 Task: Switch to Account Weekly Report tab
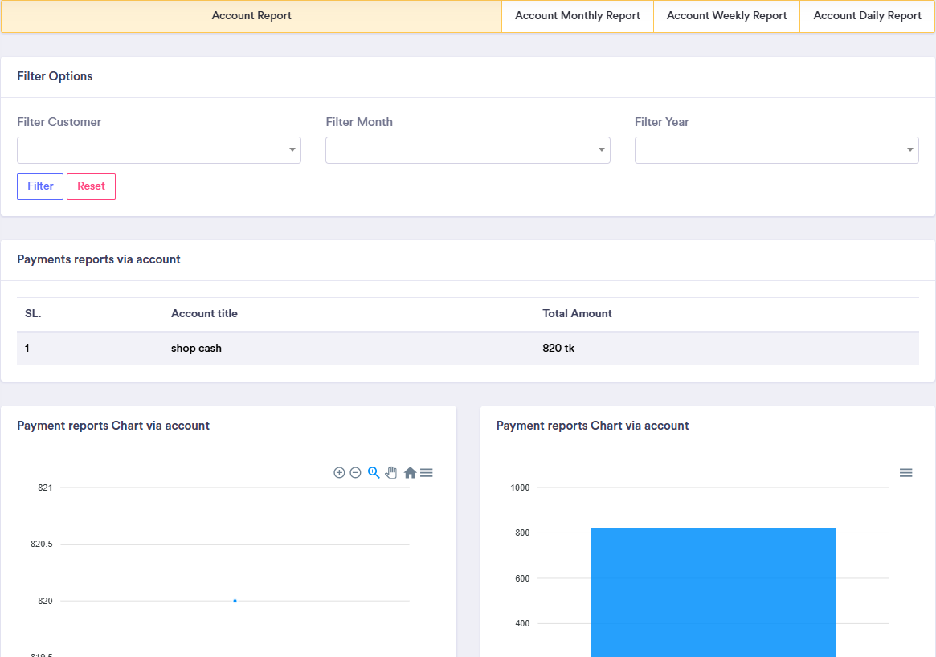click(x=726, y=16)
